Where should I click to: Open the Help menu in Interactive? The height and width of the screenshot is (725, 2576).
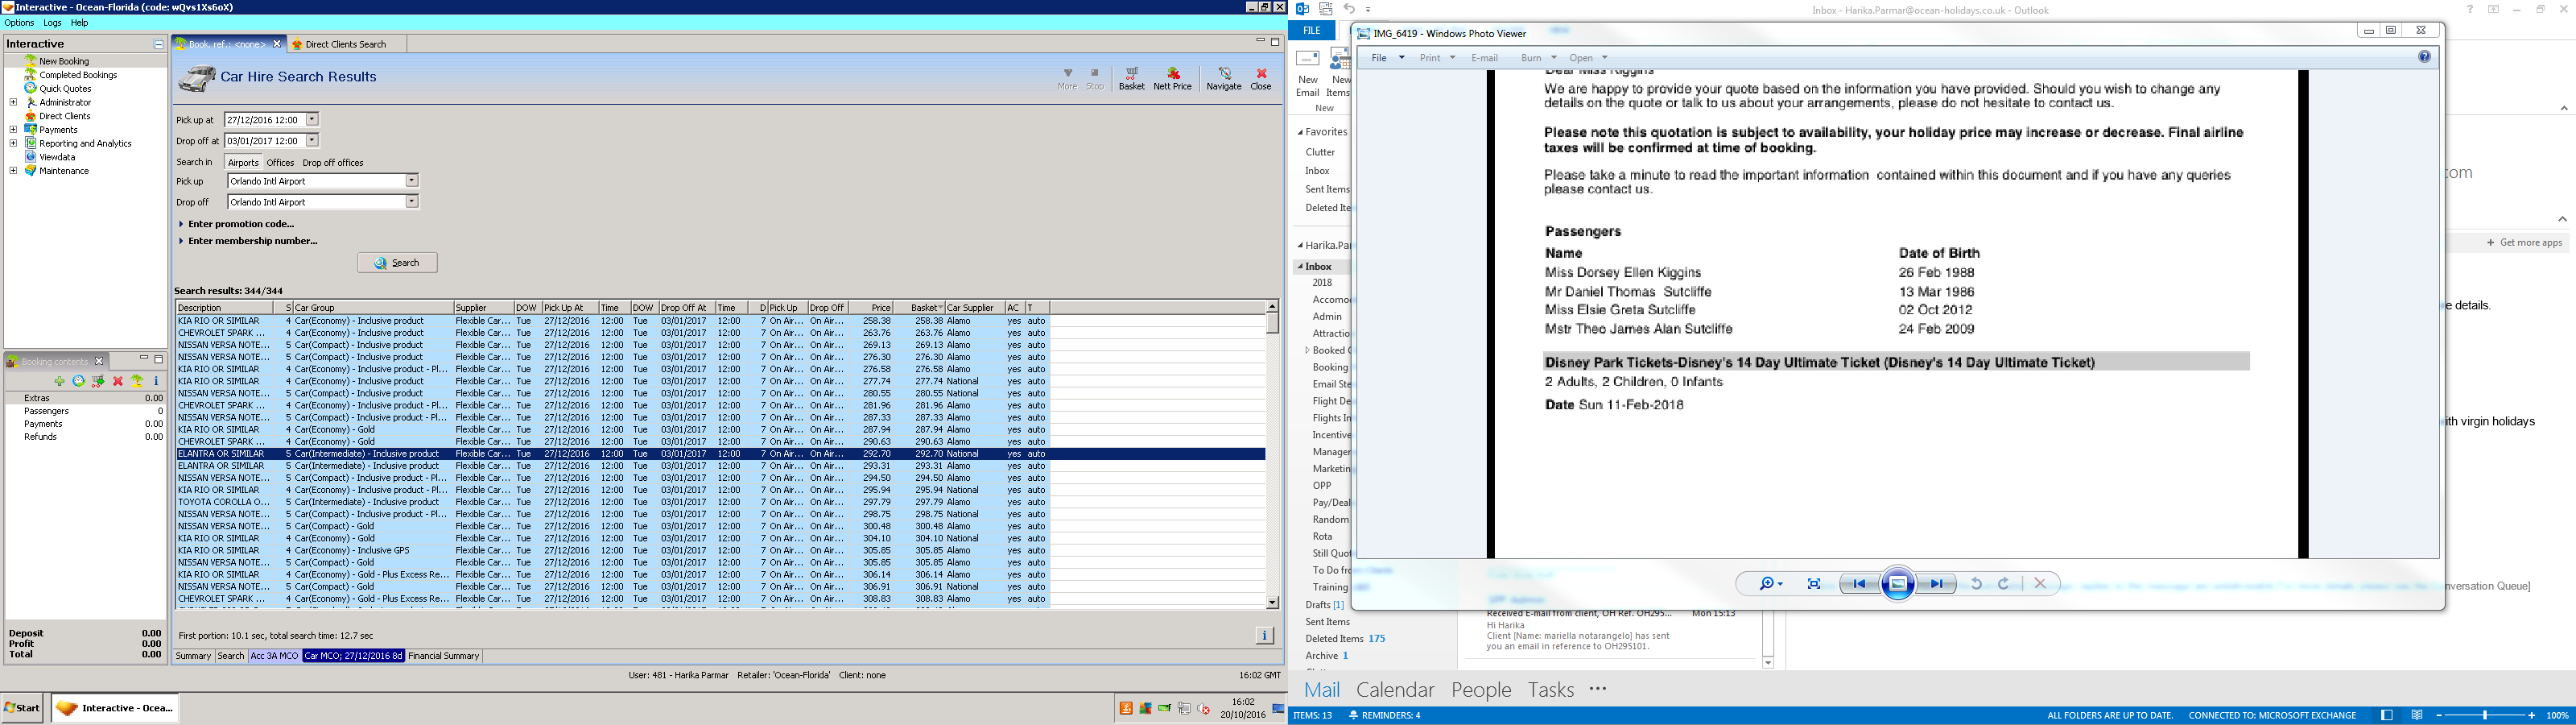coord(79,23)
